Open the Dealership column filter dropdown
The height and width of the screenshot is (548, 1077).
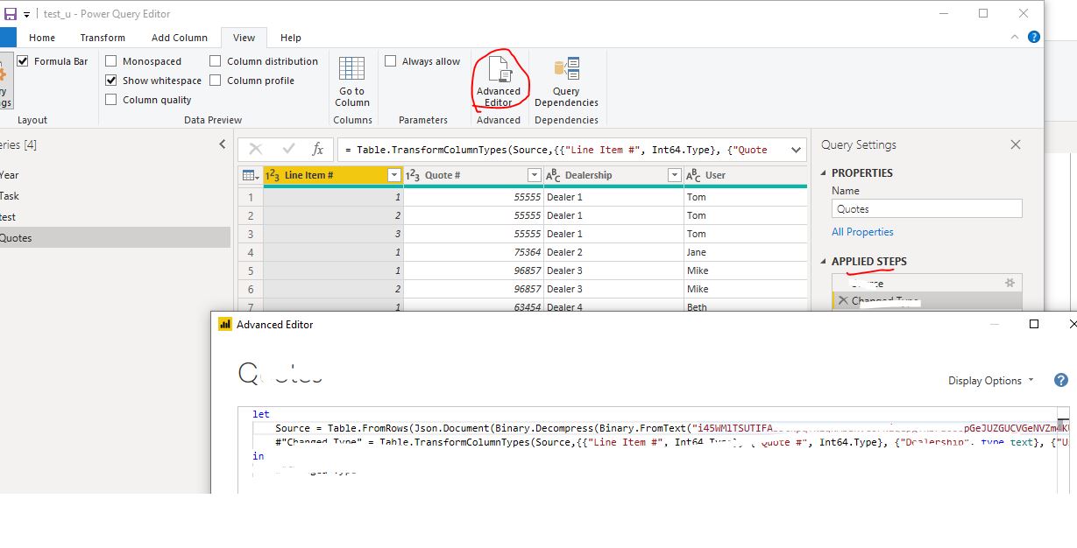point(675,175)
